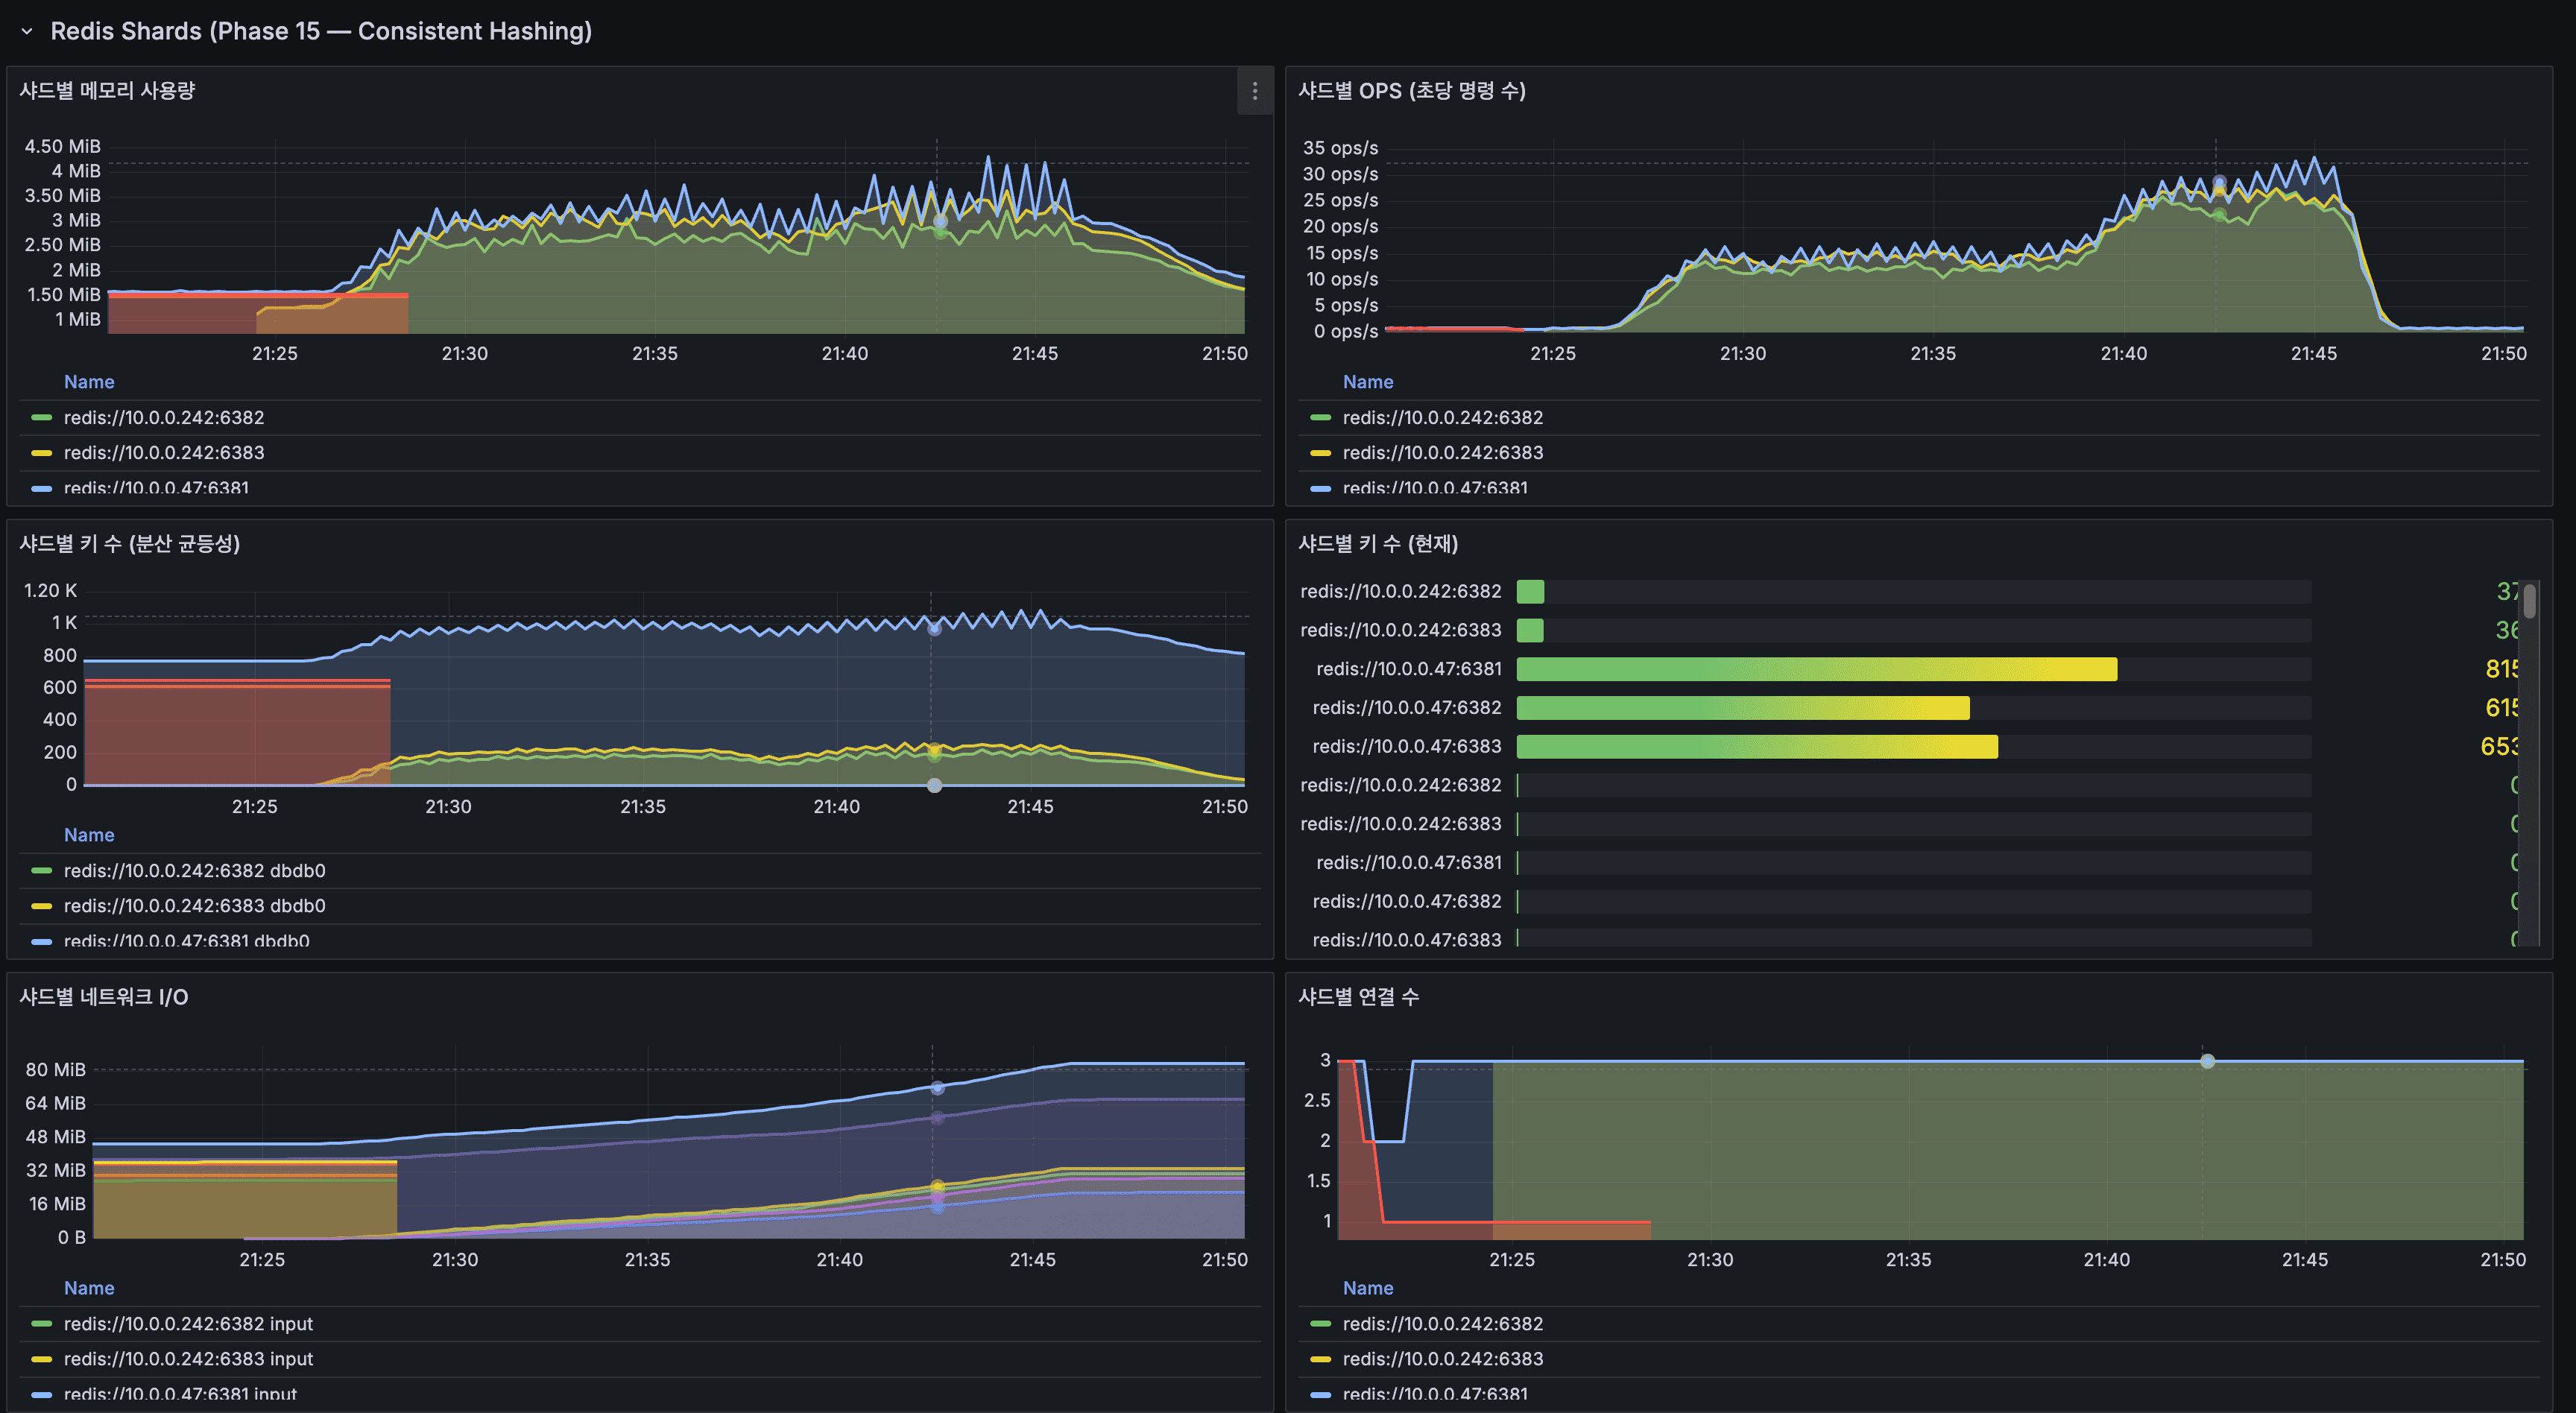Toggle 10.0.0.242:6382 series in memory legend
This screenshot has width=2576, height=1413.
pos(164,418)
